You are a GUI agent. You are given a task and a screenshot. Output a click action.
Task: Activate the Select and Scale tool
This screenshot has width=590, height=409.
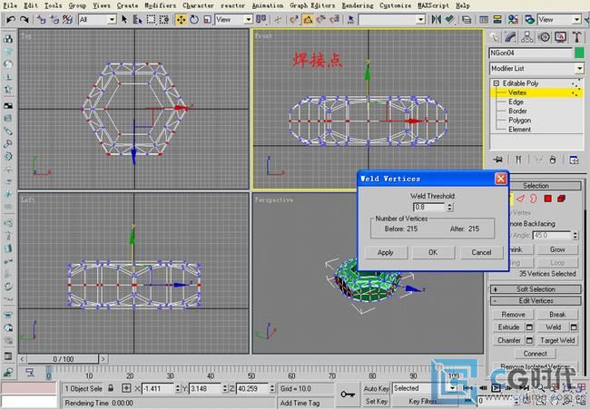[207, 19]
